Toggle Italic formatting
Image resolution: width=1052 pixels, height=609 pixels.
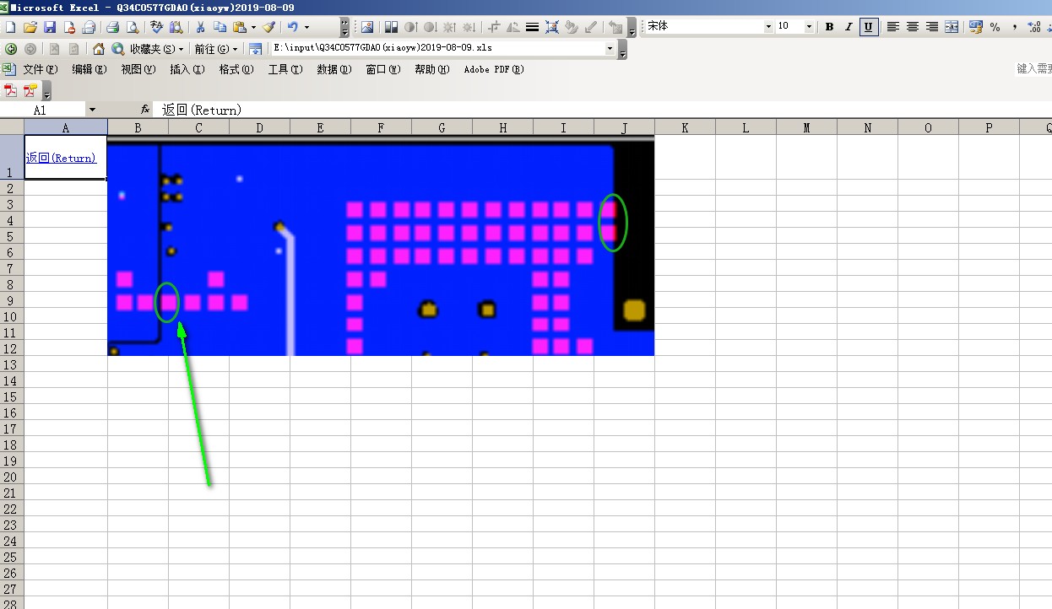pyautogui.click(x=849, y=27)
